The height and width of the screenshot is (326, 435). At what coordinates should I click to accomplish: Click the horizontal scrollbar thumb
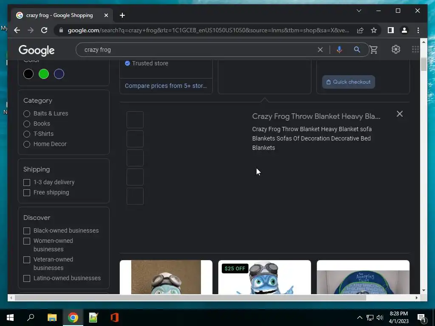pos(190,298)
